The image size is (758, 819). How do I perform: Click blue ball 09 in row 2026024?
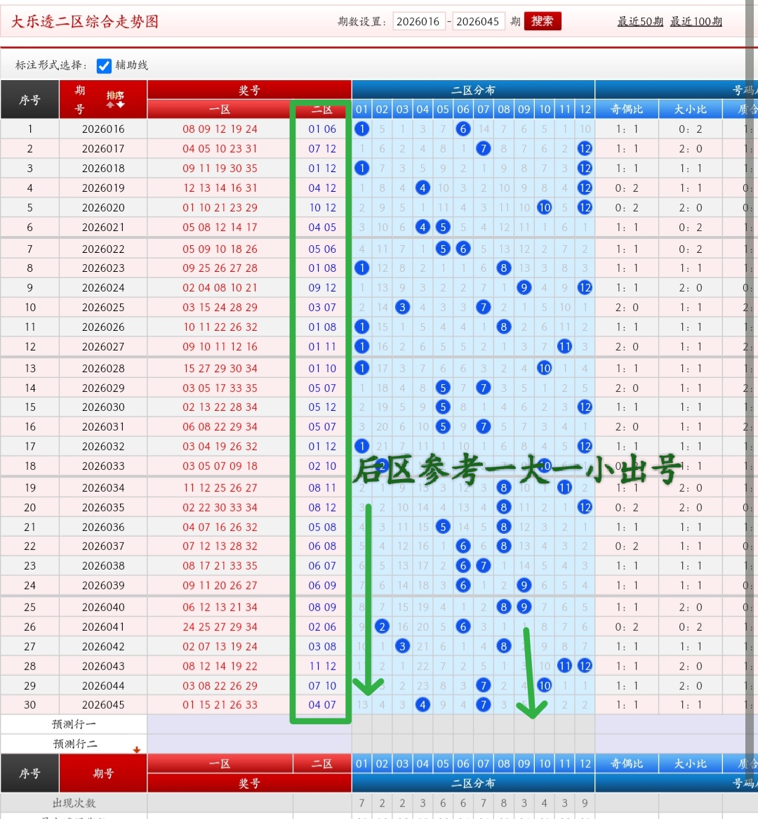524,288
